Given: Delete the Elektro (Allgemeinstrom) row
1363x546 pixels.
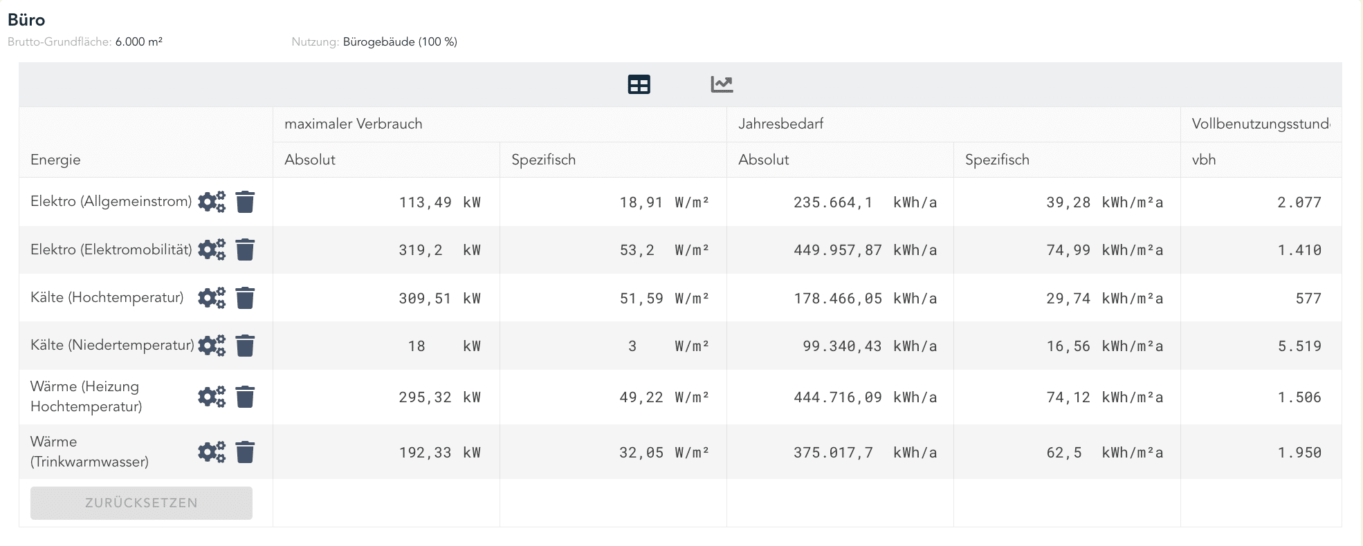Looking at the screenshot, I should pos(245,202).
